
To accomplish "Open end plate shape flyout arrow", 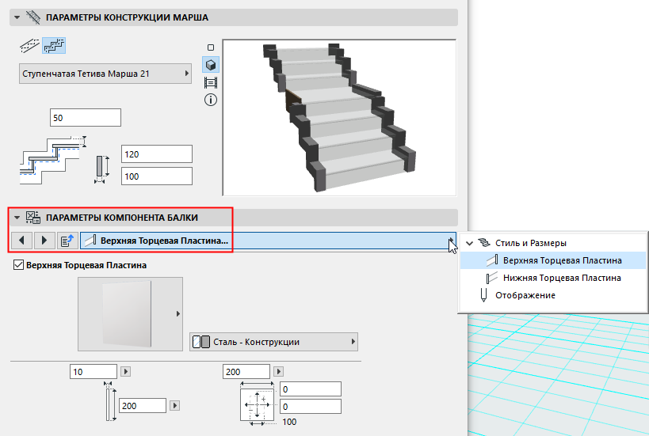I will pyautogui.click(x=178, y=314).
